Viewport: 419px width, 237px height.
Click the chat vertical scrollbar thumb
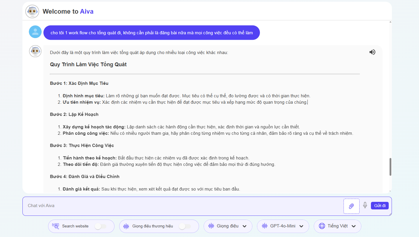point(390,167)
